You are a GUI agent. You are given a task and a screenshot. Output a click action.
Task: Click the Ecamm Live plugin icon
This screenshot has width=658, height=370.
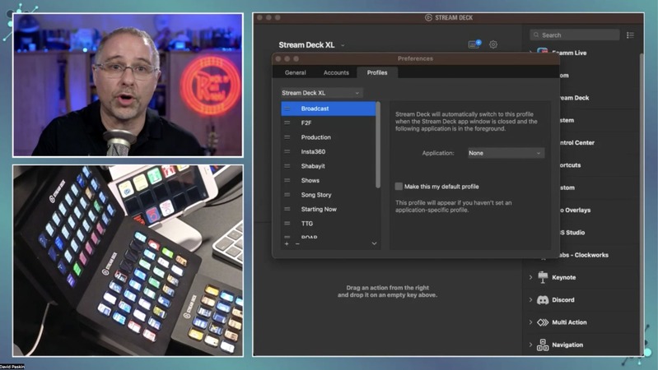[542, 53]
